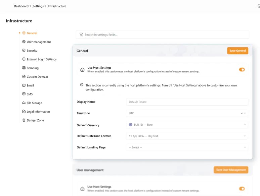Click the Default Landing Page label
The image size is (260, 196).
(x=91, y=147)
